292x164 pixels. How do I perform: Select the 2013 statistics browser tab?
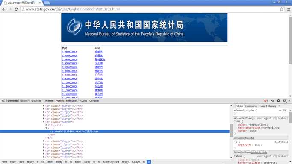pos(21,3)
